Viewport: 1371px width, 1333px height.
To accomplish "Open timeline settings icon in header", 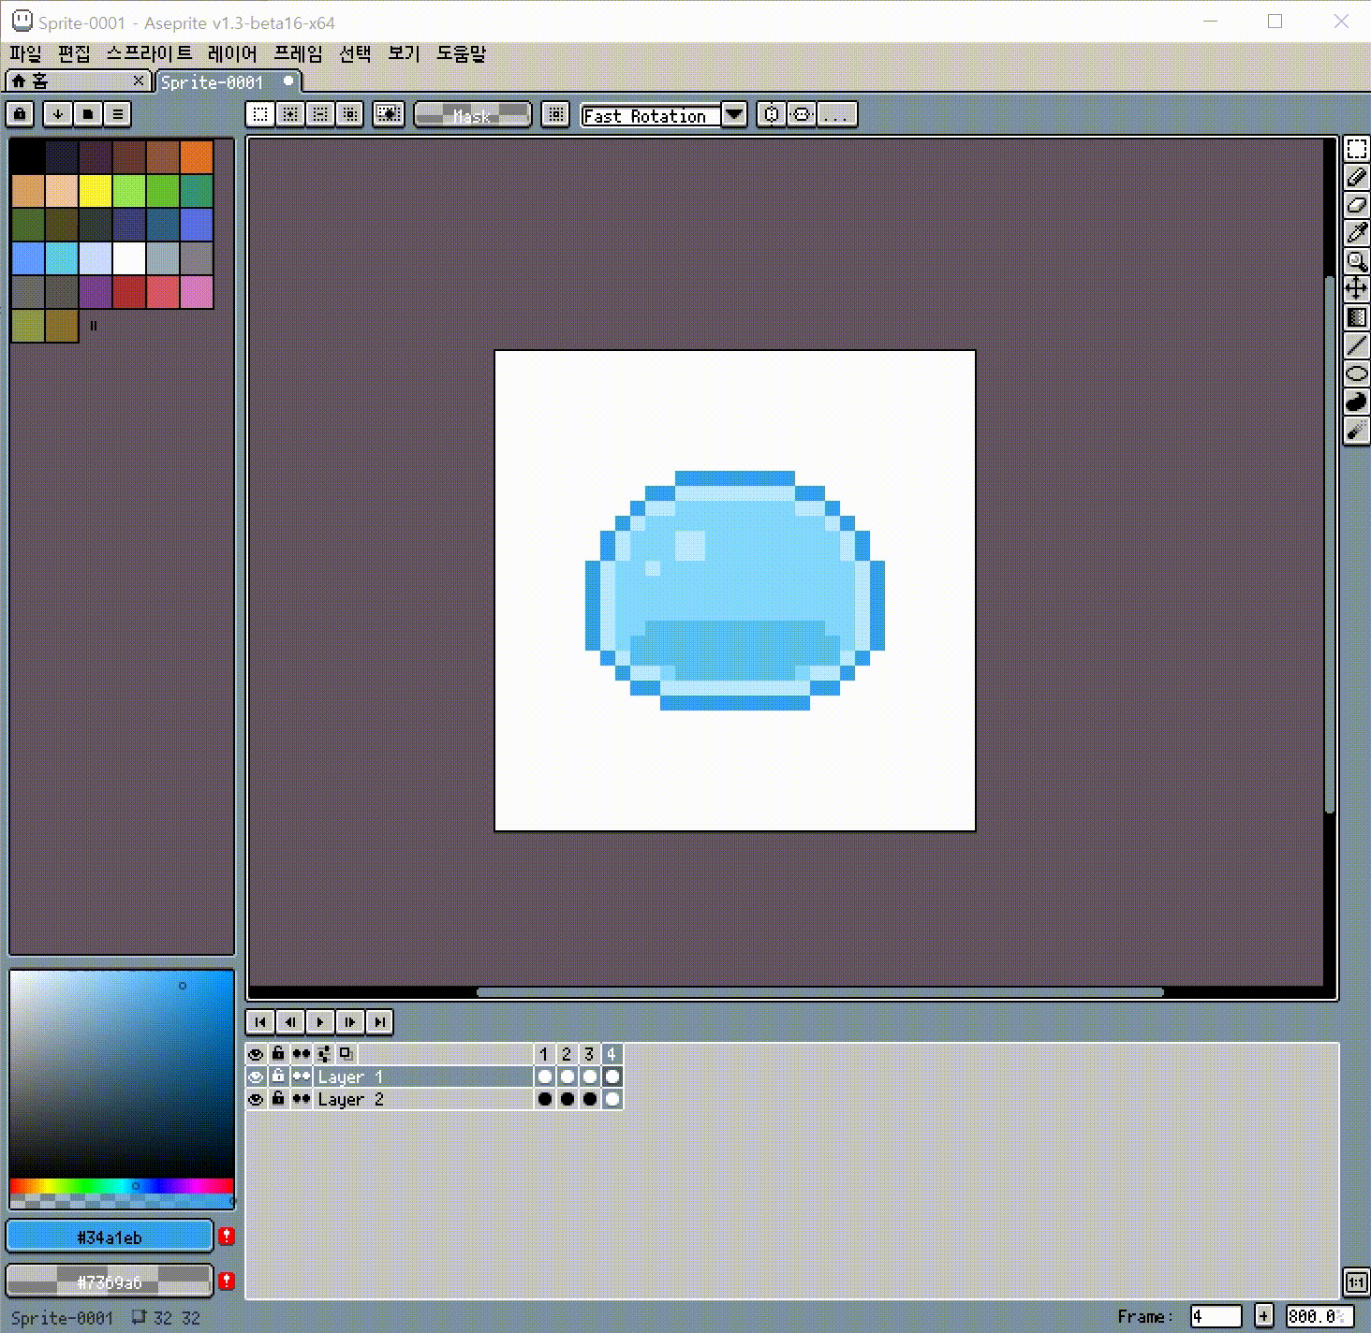I will click(x=324, y=1054).
